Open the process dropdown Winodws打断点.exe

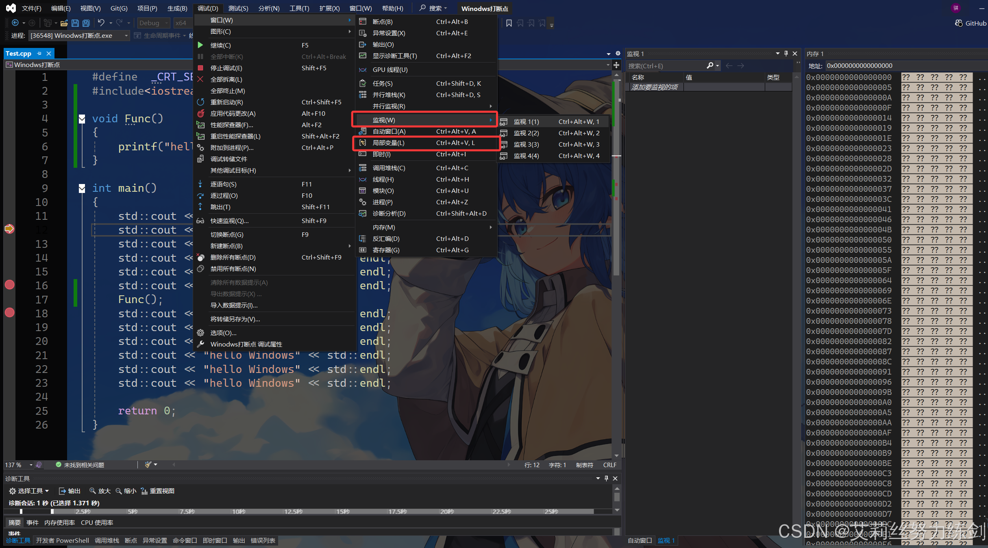tap(126, 36)
